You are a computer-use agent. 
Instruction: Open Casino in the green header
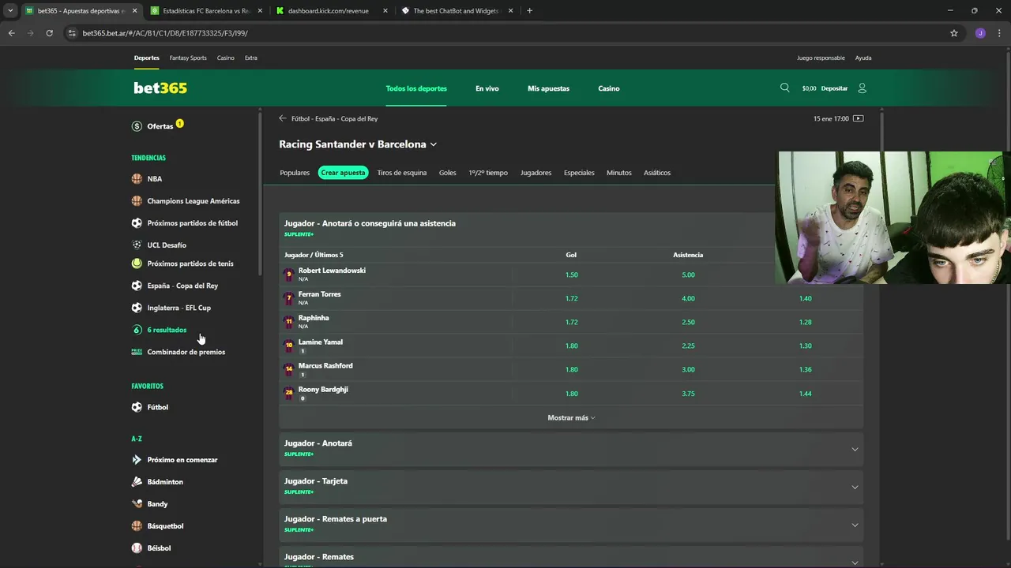pyautogui.click(x=609, y=88)
